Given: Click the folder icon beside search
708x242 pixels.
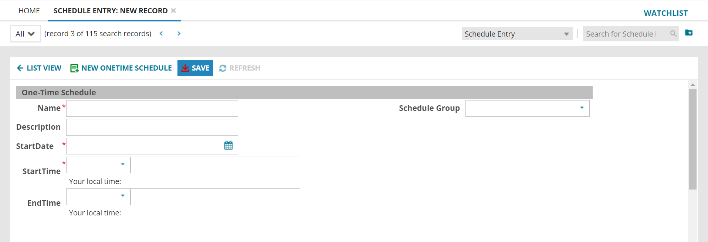Looking at the screenshot, I should coord(689,33).
